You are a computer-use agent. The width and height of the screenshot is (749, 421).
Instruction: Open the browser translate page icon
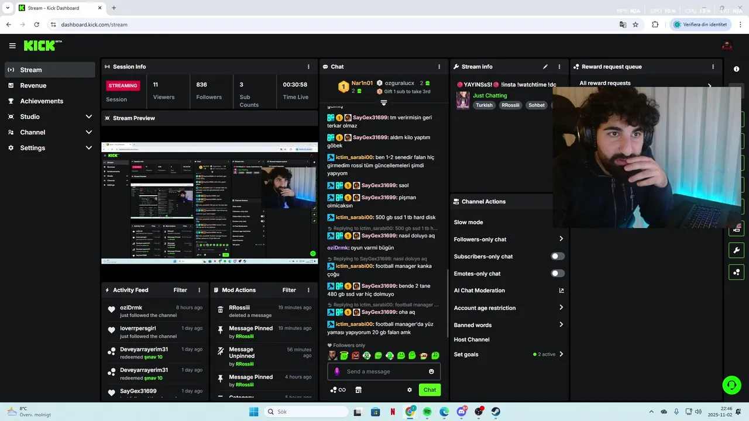[623, 25]
